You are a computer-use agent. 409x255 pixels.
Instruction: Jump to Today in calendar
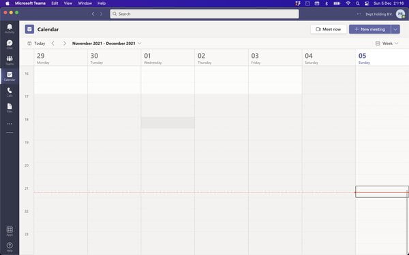[x=37, y=44]
